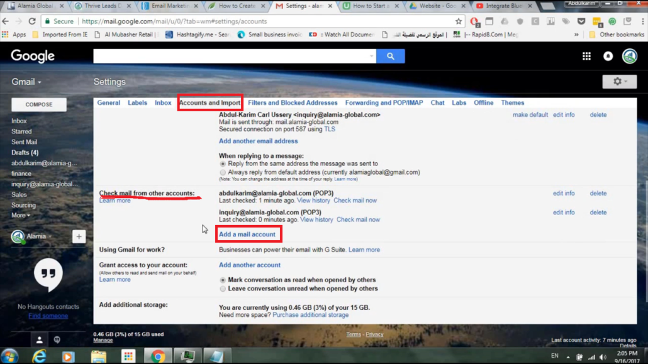Click the 'Add a mail account' link
Screen dimensions: 648x364
point(247,234)
